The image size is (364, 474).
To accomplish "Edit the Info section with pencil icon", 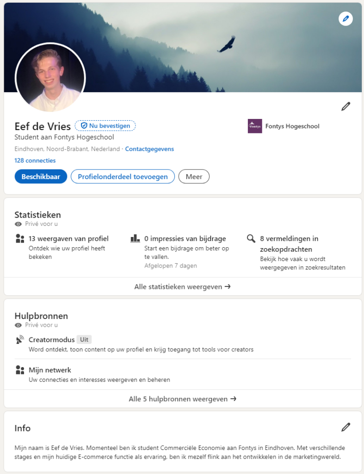I will [345, 427].
